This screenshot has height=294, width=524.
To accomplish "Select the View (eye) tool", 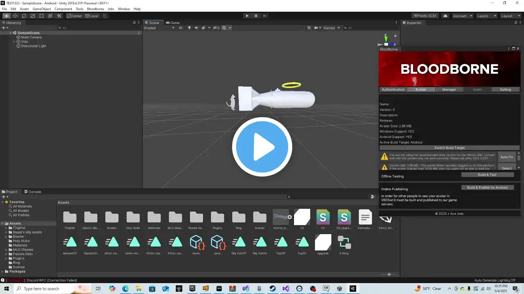I will point(6,16).
